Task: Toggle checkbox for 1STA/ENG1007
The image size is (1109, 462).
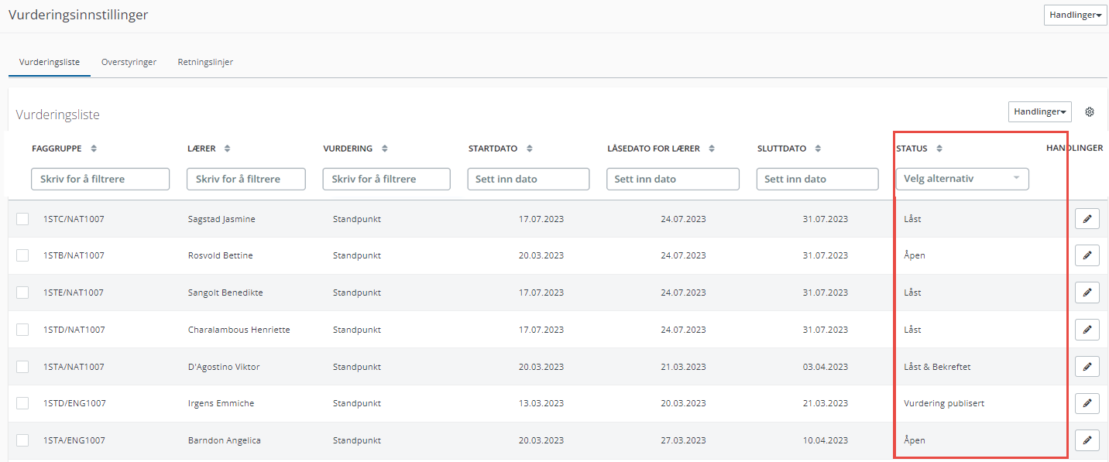Action: click(22, 440)
